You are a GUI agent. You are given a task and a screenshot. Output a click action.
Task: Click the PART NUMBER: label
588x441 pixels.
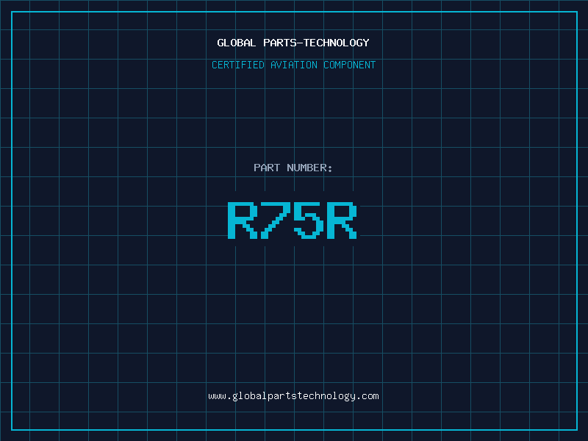(x=293, y=168)
